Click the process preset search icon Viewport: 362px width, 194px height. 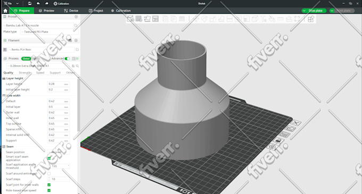pyautogui.click(x=78, y=66)
